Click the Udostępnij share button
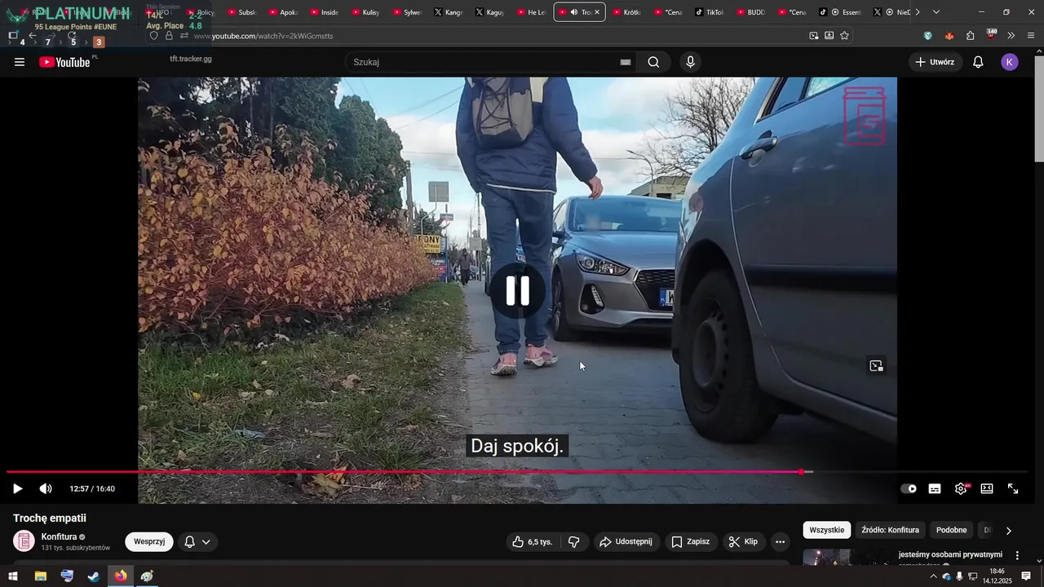 (626, 541)
